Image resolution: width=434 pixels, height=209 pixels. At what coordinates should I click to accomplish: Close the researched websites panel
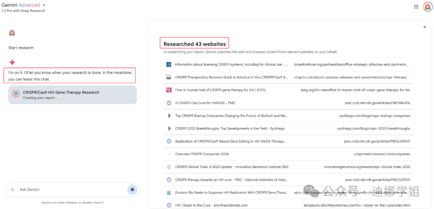(x=425, y=27)
